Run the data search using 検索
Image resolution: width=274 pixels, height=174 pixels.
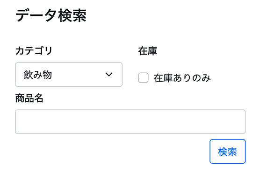coord(228,151)
